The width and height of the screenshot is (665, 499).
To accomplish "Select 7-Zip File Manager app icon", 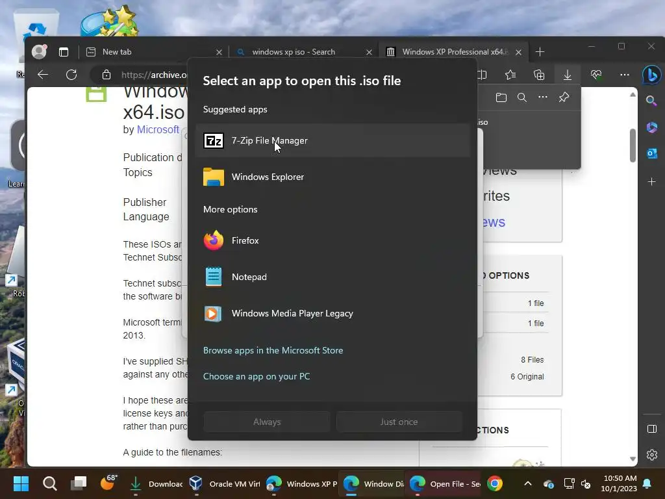I will click(213, 140).
